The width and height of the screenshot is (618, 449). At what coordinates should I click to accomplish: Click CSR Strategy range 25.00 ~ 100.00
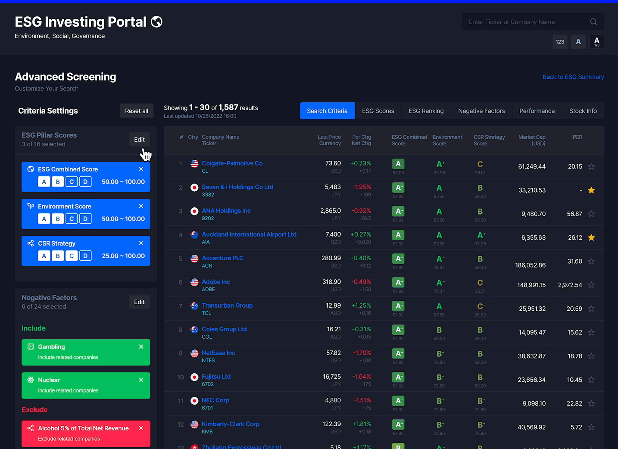pyautogui.click(x=123, y=256)
